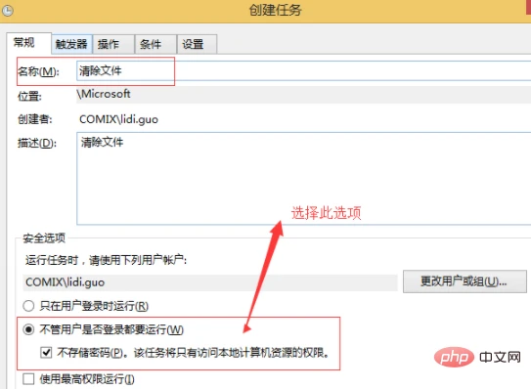Viewport: 531px width, 389px height.
Task: Click the 创建者 value COMIX\lidi.guo
Action: tap(118, 119)
